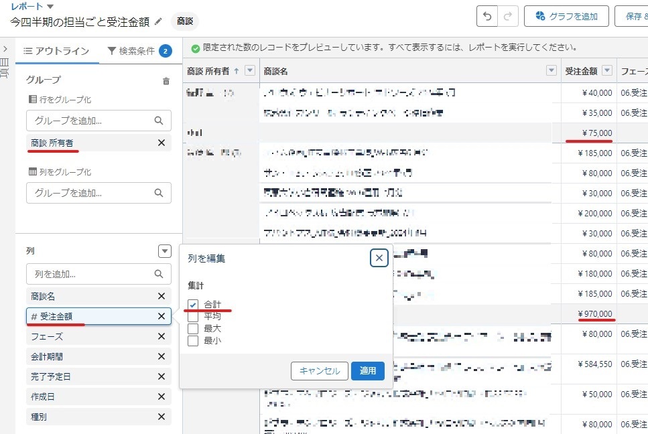
Task: Click the column group グループを追加 search field
Action: 99,193
